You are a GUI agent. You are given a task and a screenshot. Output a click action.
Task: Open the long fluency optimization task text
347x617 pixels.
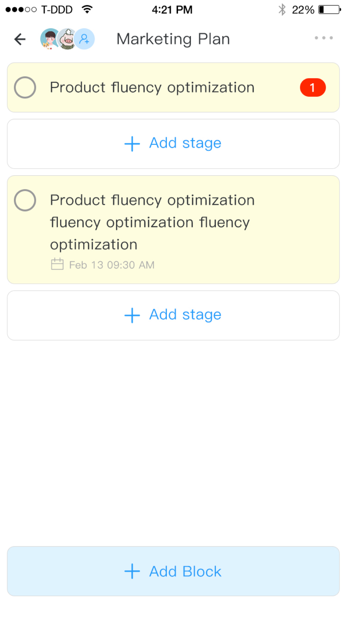[152, 222]
